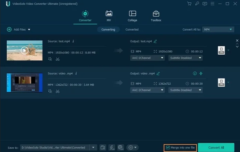Toggle the GPU hardware acceleration icon
The width and height of the screenshot is (240, 152).
point(121,148)
